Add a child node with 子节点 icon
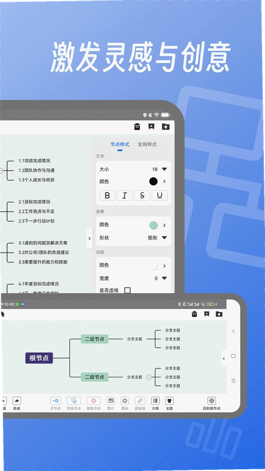The image size is (265, 471). [55, 401]
